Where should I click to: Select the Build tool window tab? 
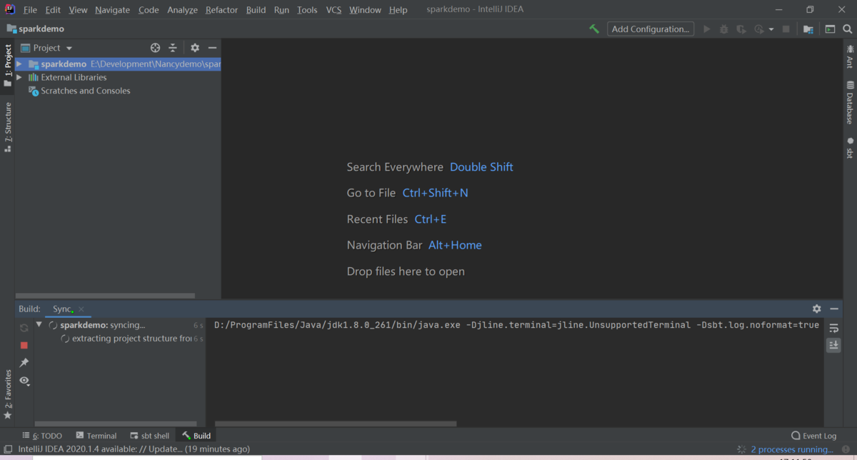196,436
